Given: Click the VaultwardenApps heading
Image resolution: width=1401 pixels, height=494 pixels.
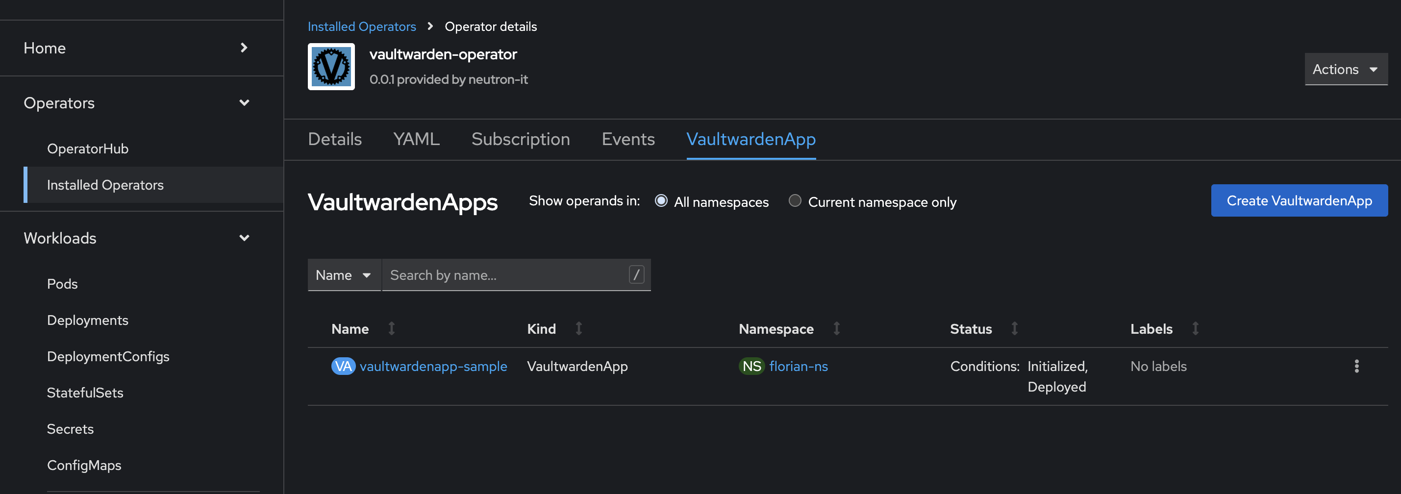Looking at the screenshot, I should pos(402,202).
